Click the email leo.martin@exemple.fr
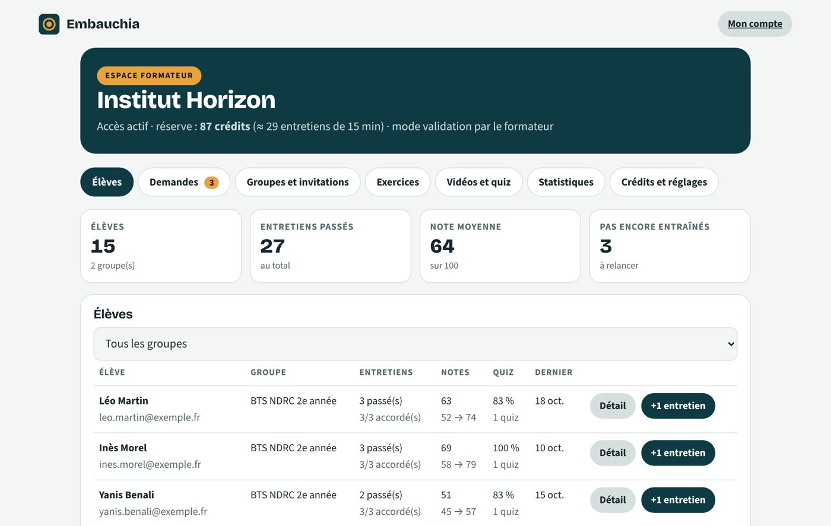Screen dimensions: 831x526 click(x=150, y=417)
